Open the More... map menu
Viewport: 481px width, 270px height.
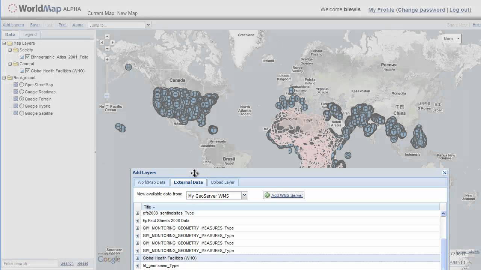[x=451, y=39]
